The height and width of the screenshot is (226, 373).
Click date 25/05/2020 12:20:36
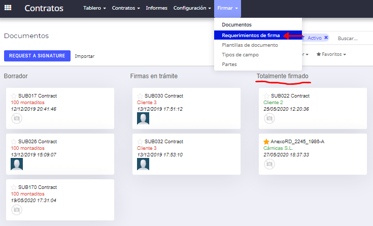(x=286, y=109)
